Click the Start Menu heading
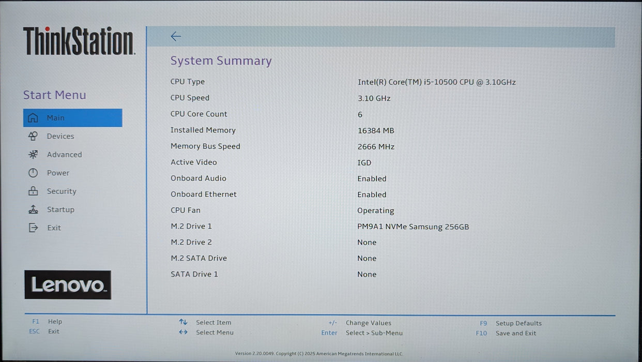Screen dimensions: 642x362 [55, 95]
